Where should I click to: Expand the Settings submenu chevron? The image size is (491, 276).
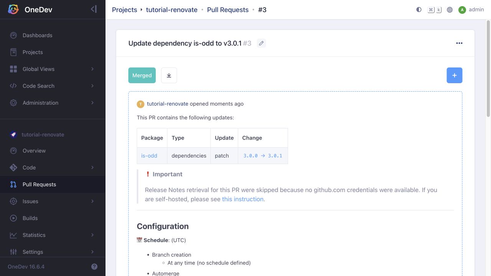click(92, 252)
